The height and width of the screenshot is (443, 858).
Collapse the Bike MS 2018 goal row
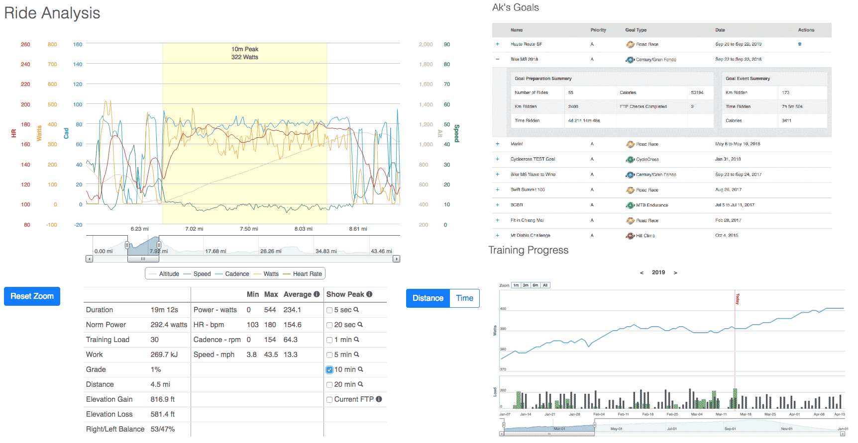point(497,59)
